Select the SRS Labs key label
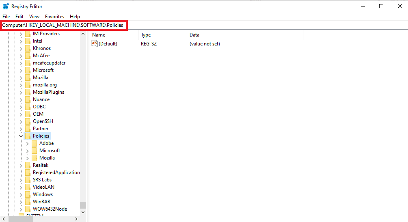The height and width of the screenshot is (222, 408). [42, 179]
